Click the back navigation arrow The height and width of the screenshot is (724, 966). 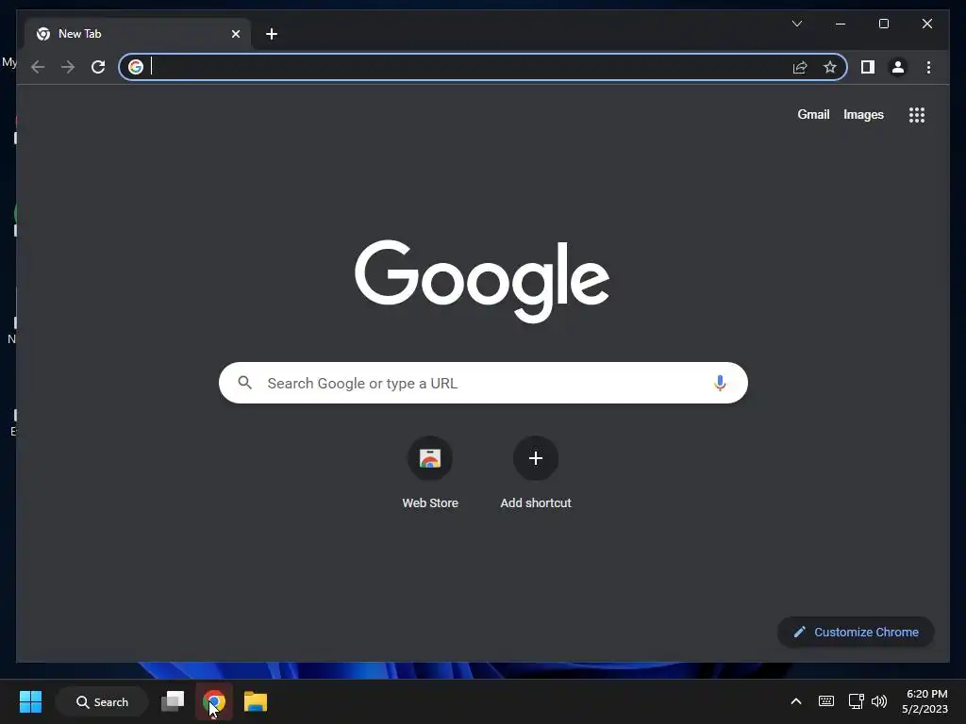(38, 67)
